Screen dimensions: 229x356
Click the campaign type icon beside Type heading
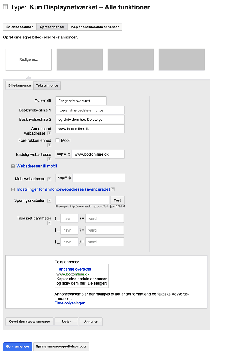(5, 7)
